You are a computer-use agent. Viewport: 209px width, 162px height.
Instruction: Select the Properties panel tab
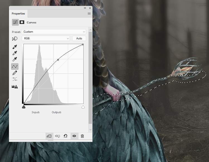(18, 14)
